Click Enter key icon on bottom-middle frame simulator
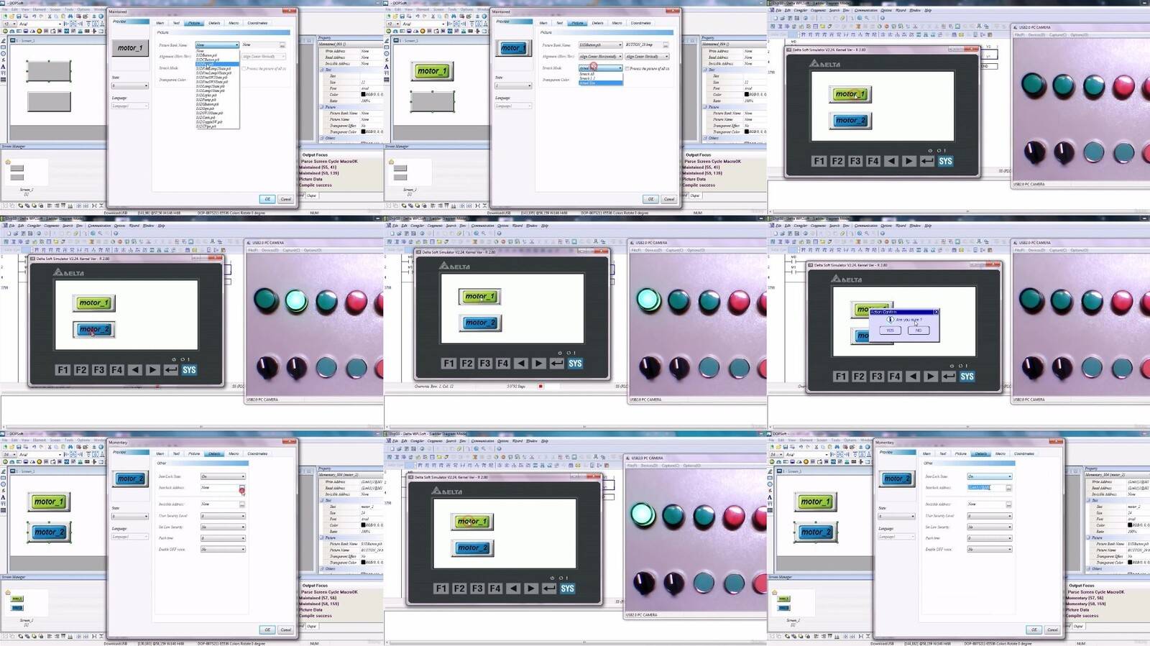The width and height of the screenshot is (1150, 646). pyautogui.click(x=549, y=588)
